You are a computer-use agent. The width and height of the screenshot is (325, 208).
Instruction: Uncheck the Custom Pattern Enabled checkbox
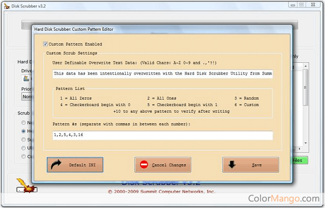(x=45, y=44)
